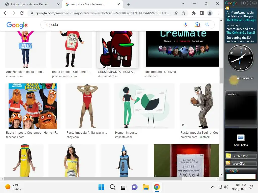
Task: Open File Explorer from taskbar
Action: tap(146, 187)
